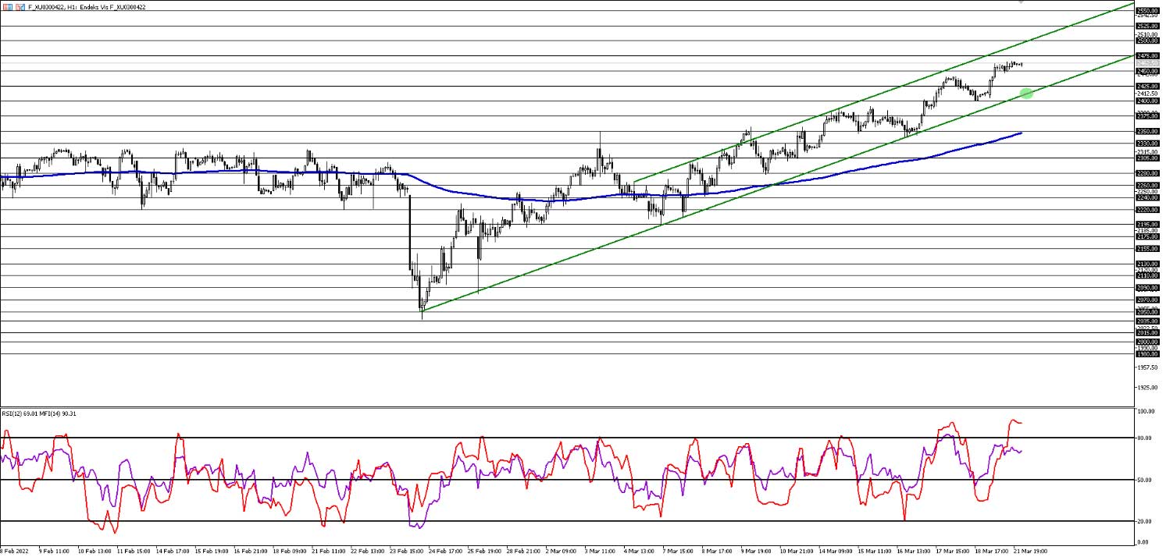This screenshot has width=1166, height=557.
Task: Click the green circle marker on the channel line
Action: click(x=1026, y=94)
